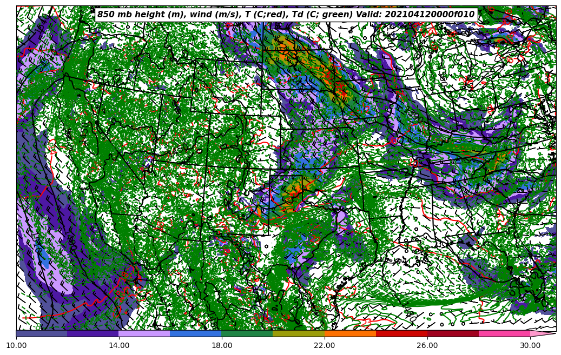This screenshot has height=355, width=561.
Task: Pick the olive 20–22 colorbar segment
Action: click(299, 333)
